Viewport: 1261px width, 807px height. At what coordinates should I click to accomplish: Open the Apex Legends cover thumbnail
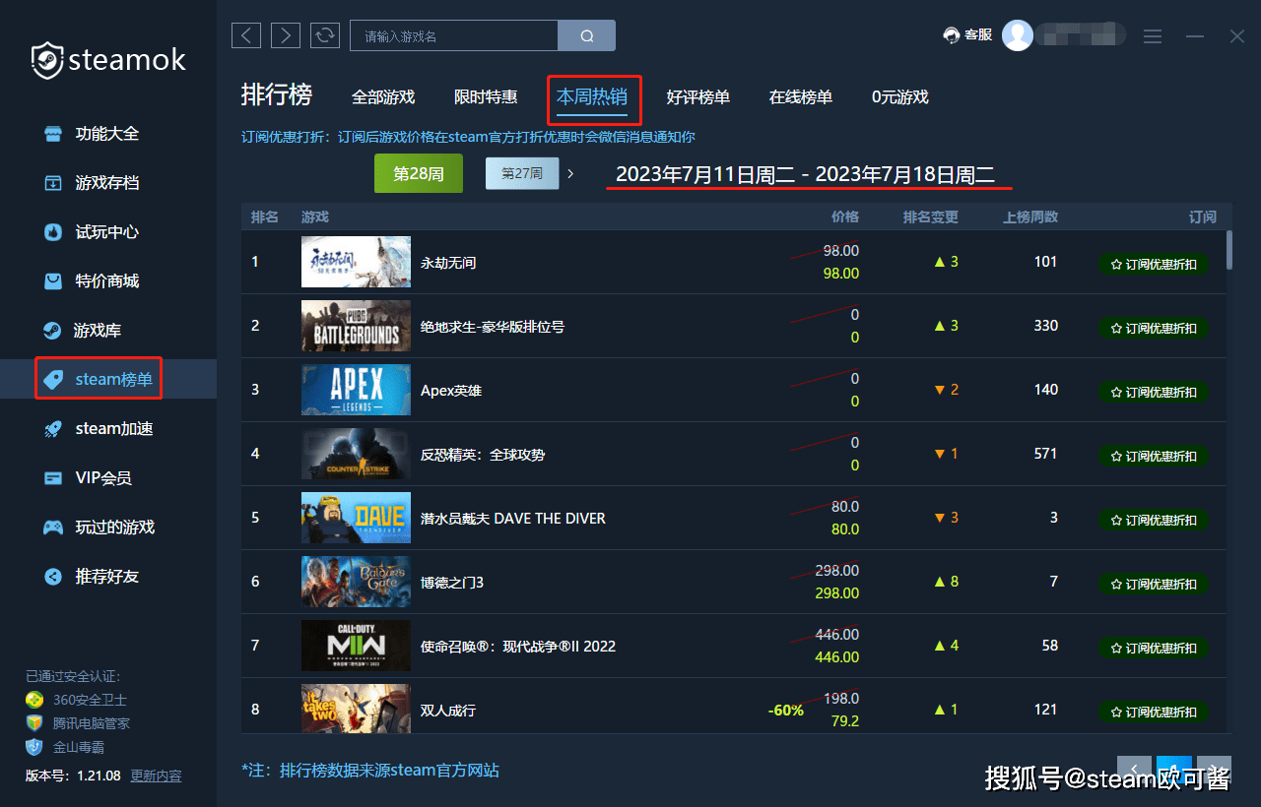point(356,390)
